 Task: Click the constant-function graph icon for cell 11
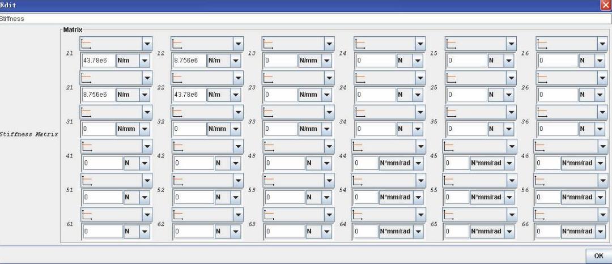point(87,44)
